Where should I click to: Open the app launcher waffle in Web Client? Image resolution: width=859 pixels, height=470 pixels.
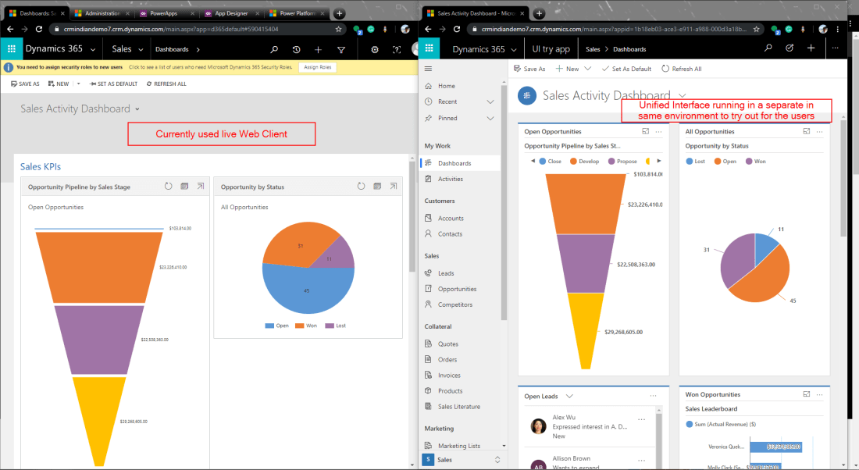12,49
